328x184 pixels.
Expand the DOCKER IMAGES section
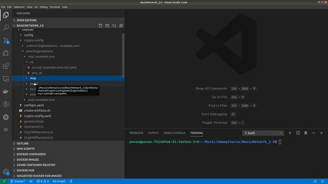coord(68,159)
